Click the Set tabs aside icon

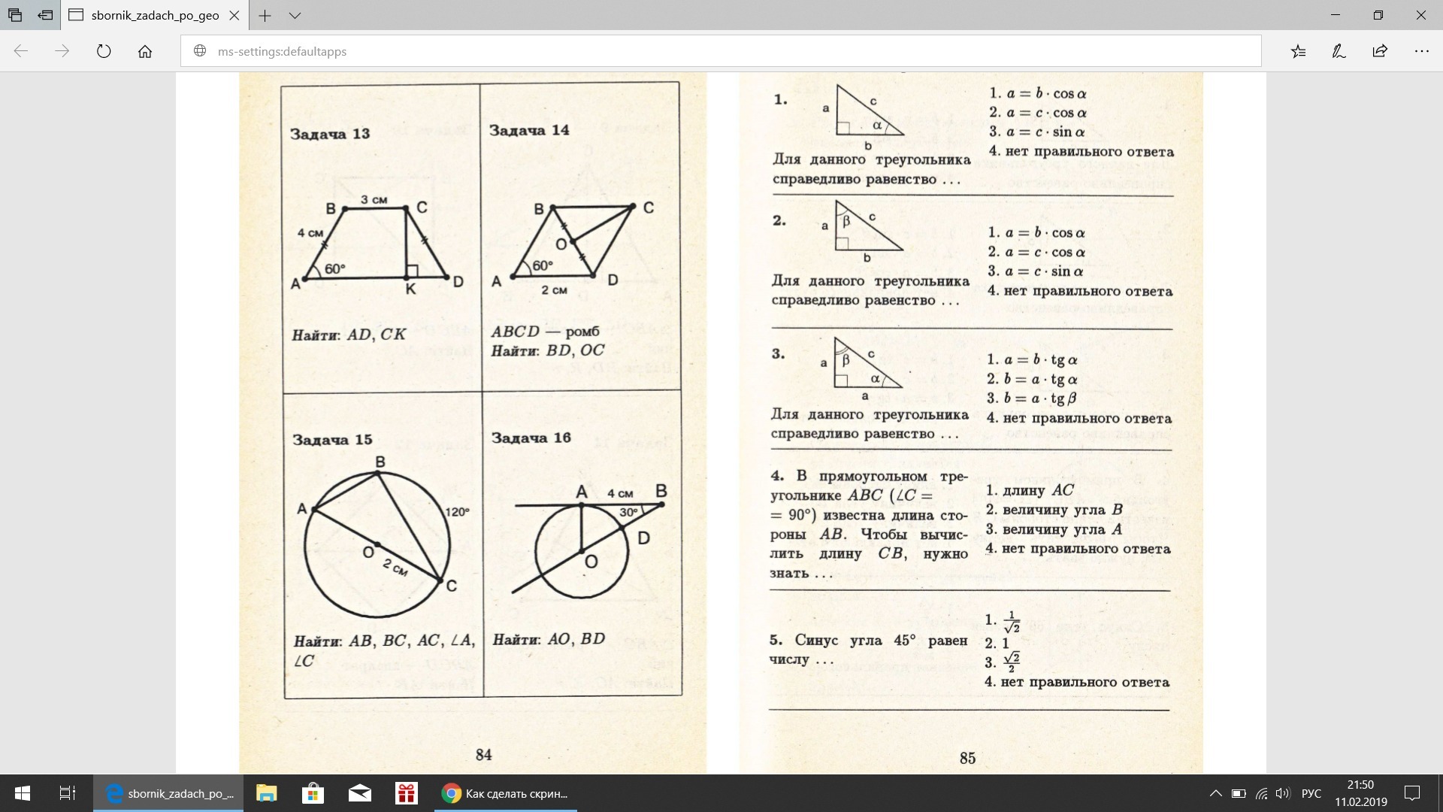click(x=45, y=15)
